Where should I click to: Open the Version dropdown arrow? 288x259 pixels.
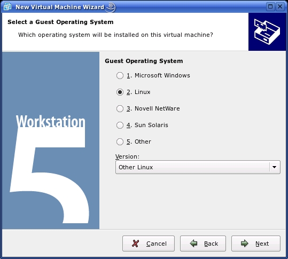275,167
